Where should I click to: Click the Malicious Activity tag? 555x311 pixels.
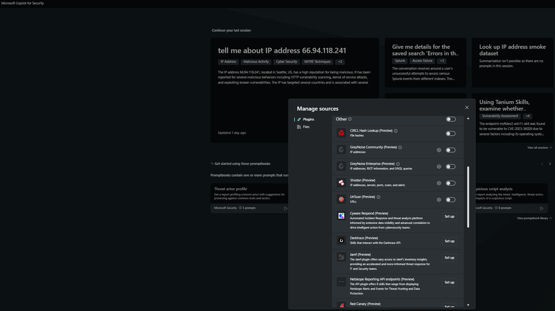tap(256, 62)
